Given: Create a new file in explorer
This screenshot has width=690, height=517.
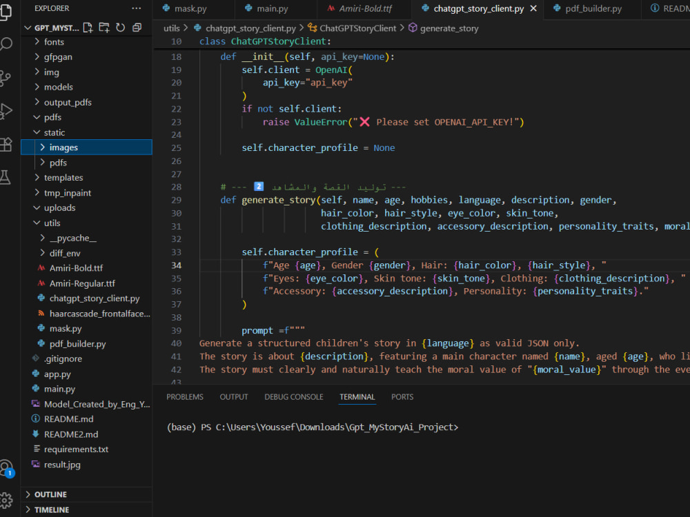Looking at the screenshot, I should (88, 28).
